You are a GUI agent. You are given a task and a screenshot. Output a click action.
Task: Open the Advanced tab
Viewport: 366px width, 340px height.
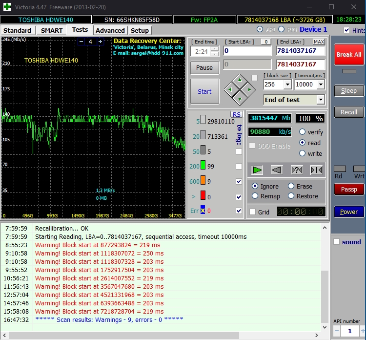(110, 30)
